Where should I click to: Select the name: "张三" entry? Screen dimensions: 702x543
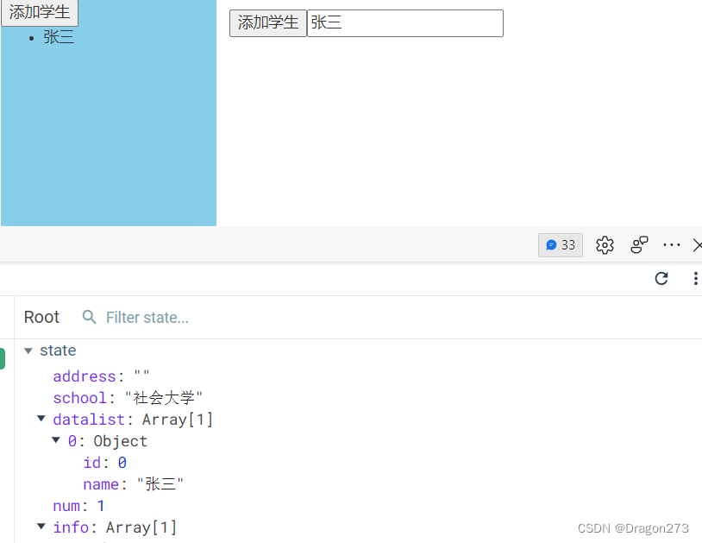pos(134,484)
